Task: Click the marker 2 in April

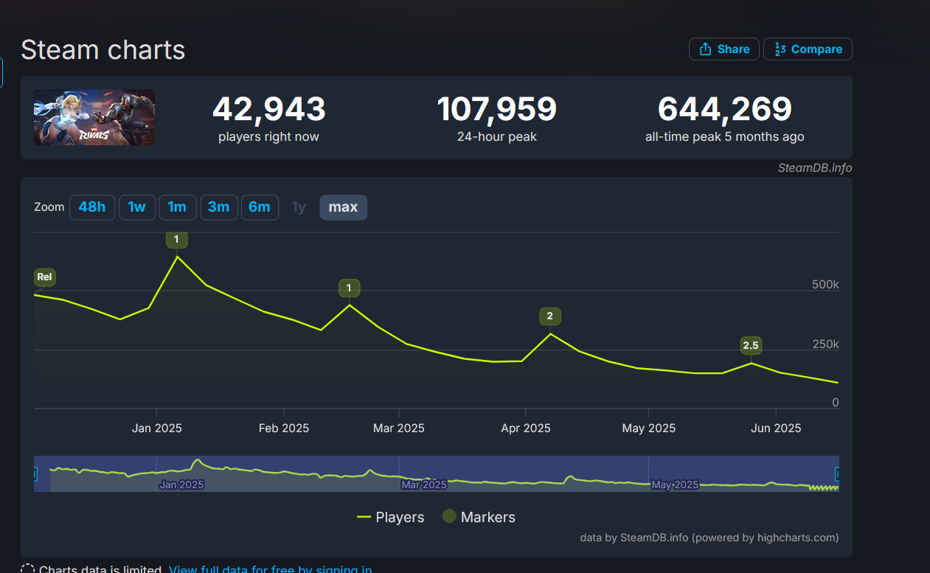Action: click(x=549, y=316)
